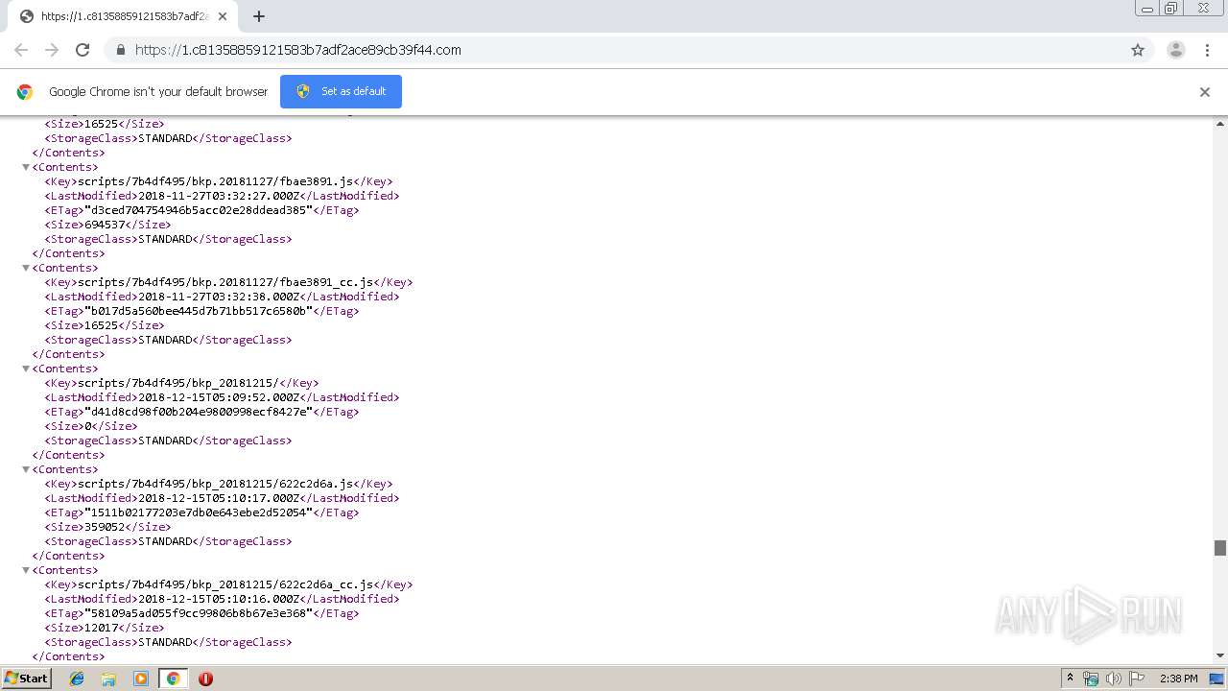Screen dimensions: 1228x691
Task: Open media player from taskbar
Action: click(x=141, y=679)
